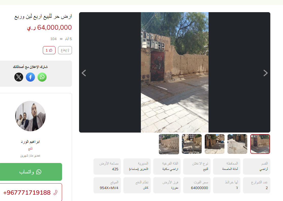
Task: Select the middle thumbnail with blue car
Action: [x=215, y=144]
